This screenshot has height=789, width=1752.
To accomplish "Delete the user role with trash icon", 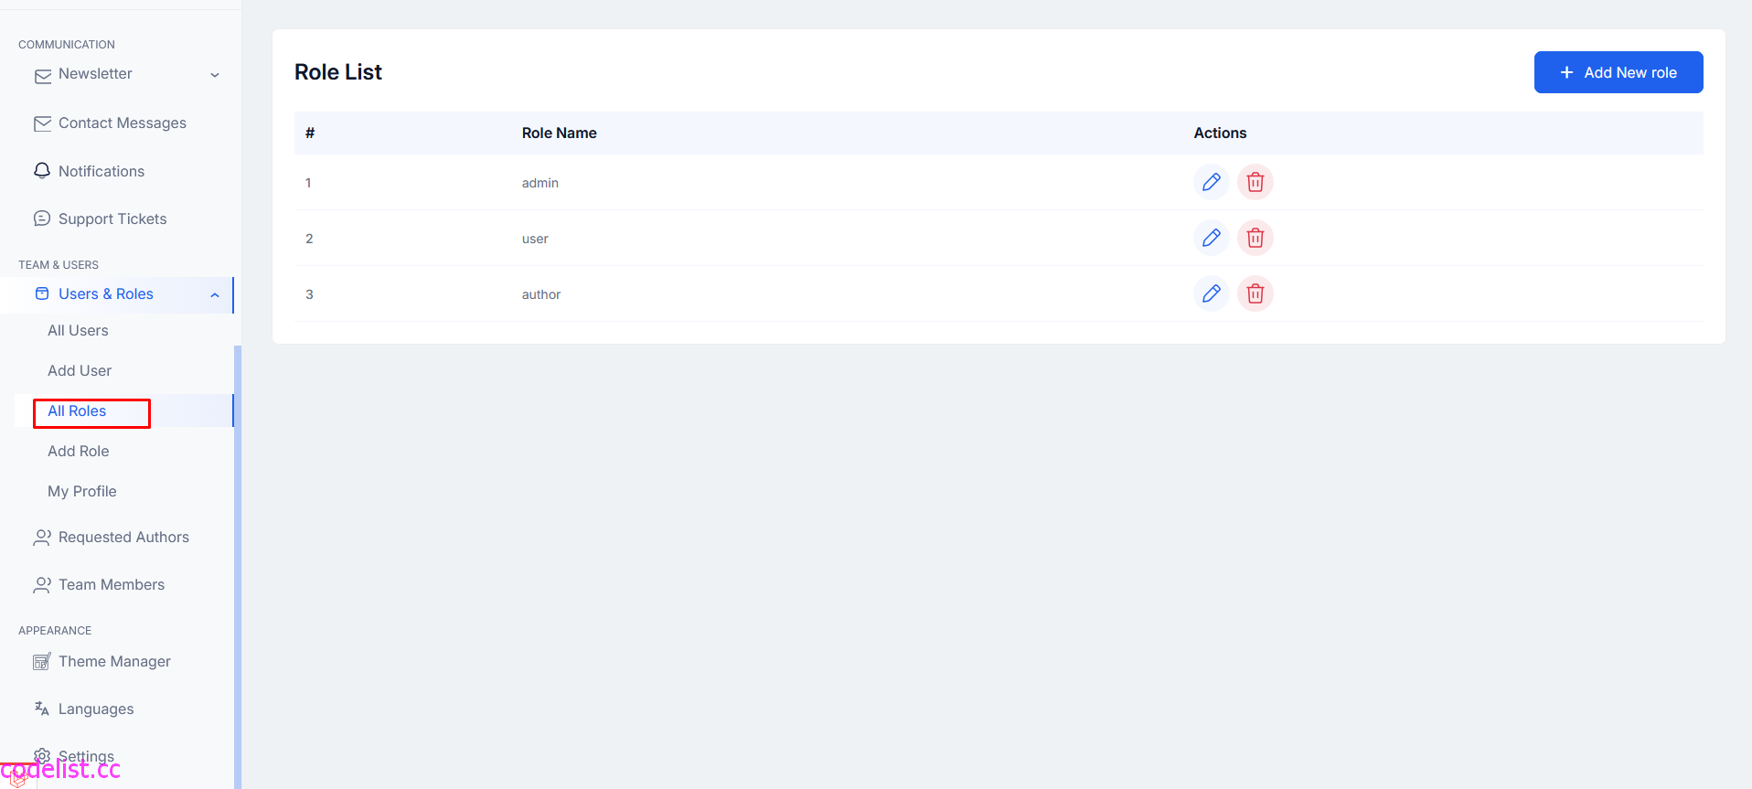I will pyautogui.click(x=1255, y=238).
